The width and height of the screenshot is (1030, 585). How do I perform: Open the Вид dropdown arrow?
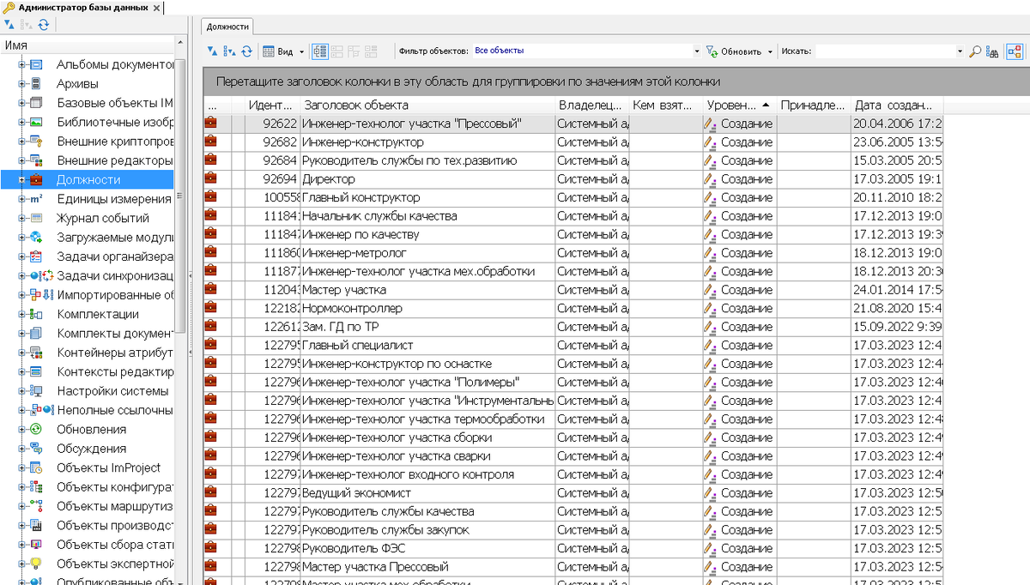(301, 52)
